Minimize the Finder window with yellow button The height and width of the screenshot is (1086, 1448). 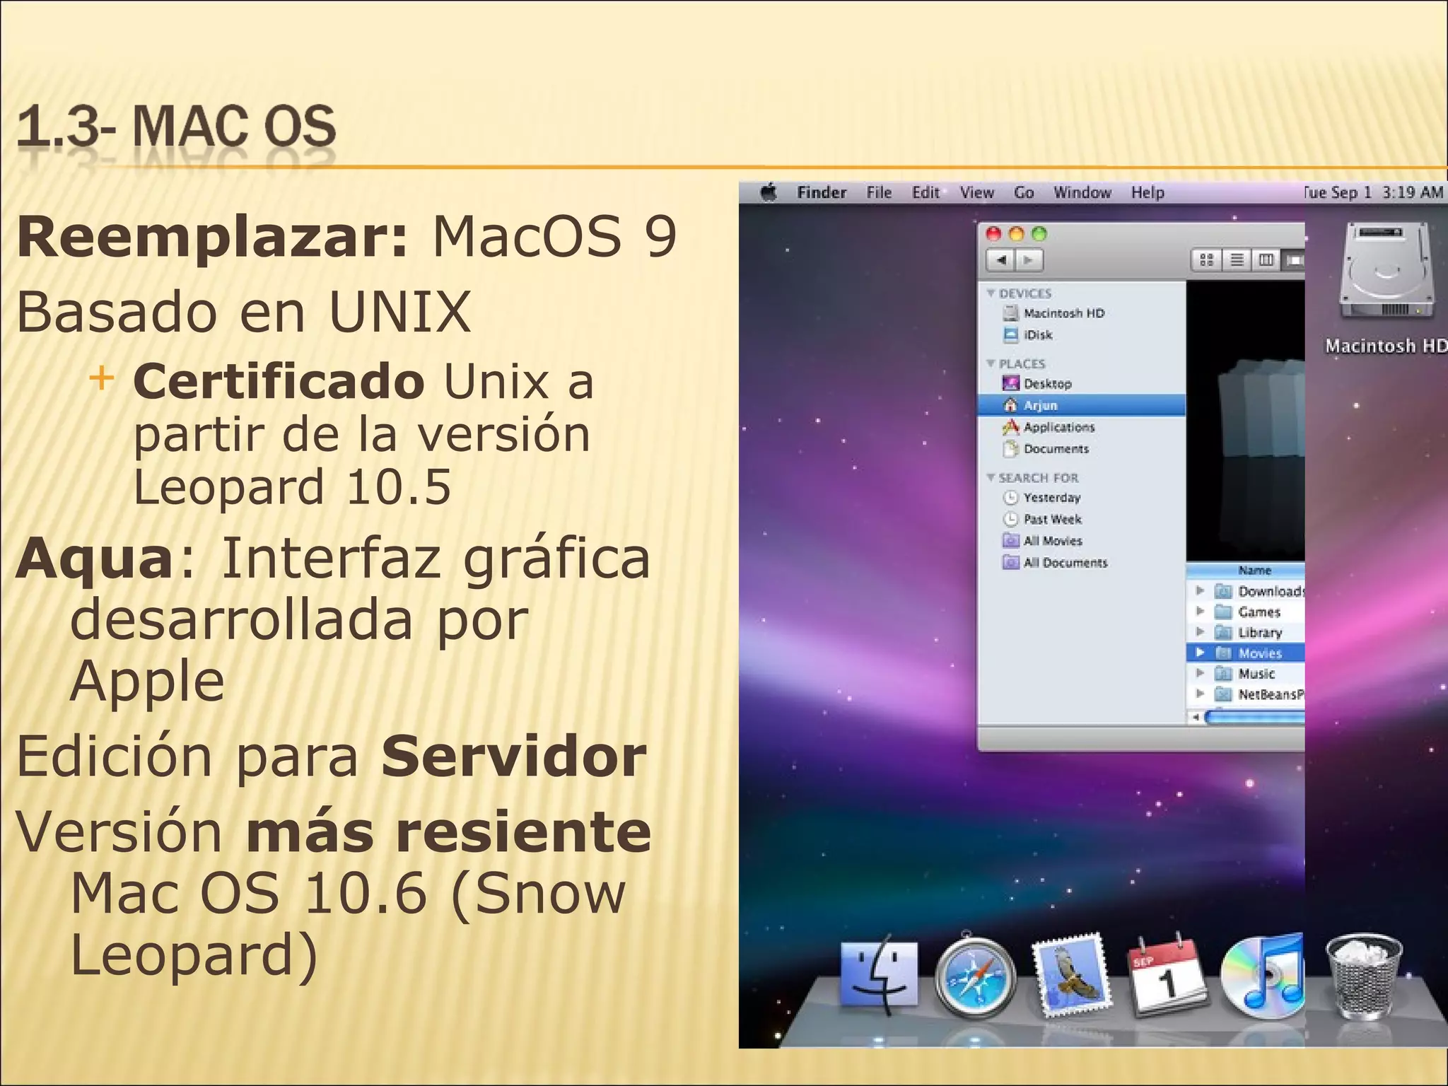1017,233
